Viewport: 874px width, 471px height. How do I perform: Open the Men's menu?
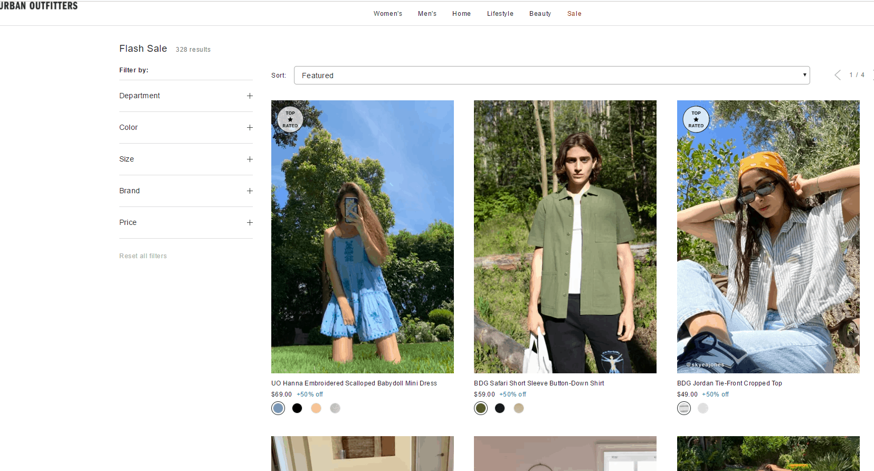point(427,14)
